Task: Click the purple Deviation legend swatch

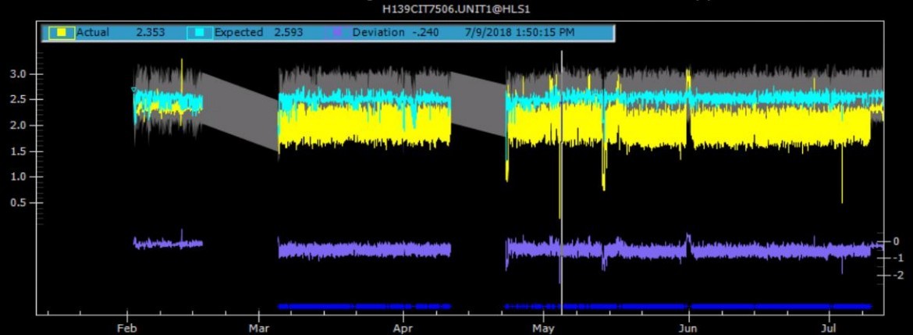Action: tap(337, 33)
